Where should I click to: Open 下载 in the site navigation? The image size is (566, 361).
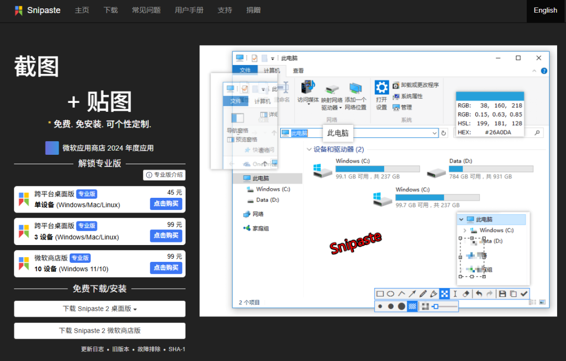pyautogui.click(x=111, y=10)
